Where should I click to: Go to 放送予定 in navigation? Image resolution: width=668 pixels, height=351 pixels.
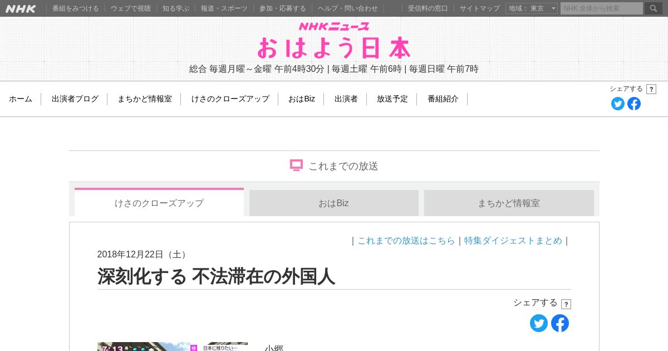point(392,99)
